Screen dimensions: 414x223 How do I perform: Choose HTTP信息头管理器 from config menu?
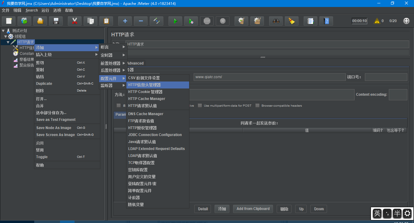click(x=158, y=85)
